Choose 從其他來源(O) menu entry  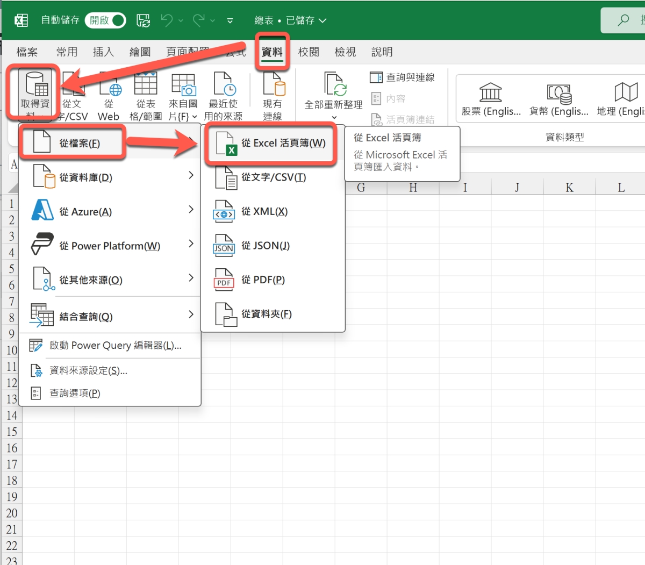(x=110, y=280)
